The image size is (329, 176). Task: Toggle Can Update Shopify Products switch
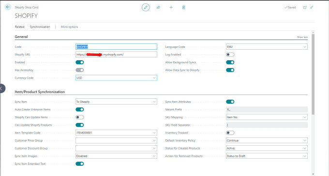click(x=80, y=125)
